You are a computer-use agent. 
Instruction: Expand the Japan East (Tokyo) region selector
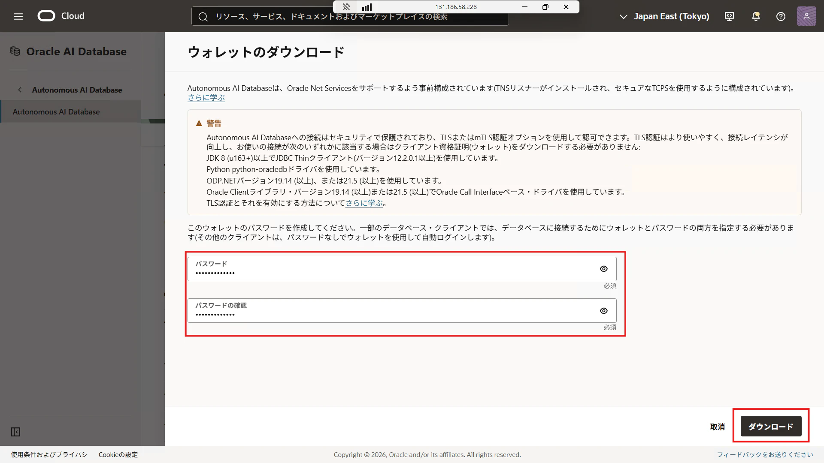pos(664,16)
